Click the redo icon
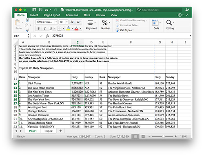 (x=55, y=10)
